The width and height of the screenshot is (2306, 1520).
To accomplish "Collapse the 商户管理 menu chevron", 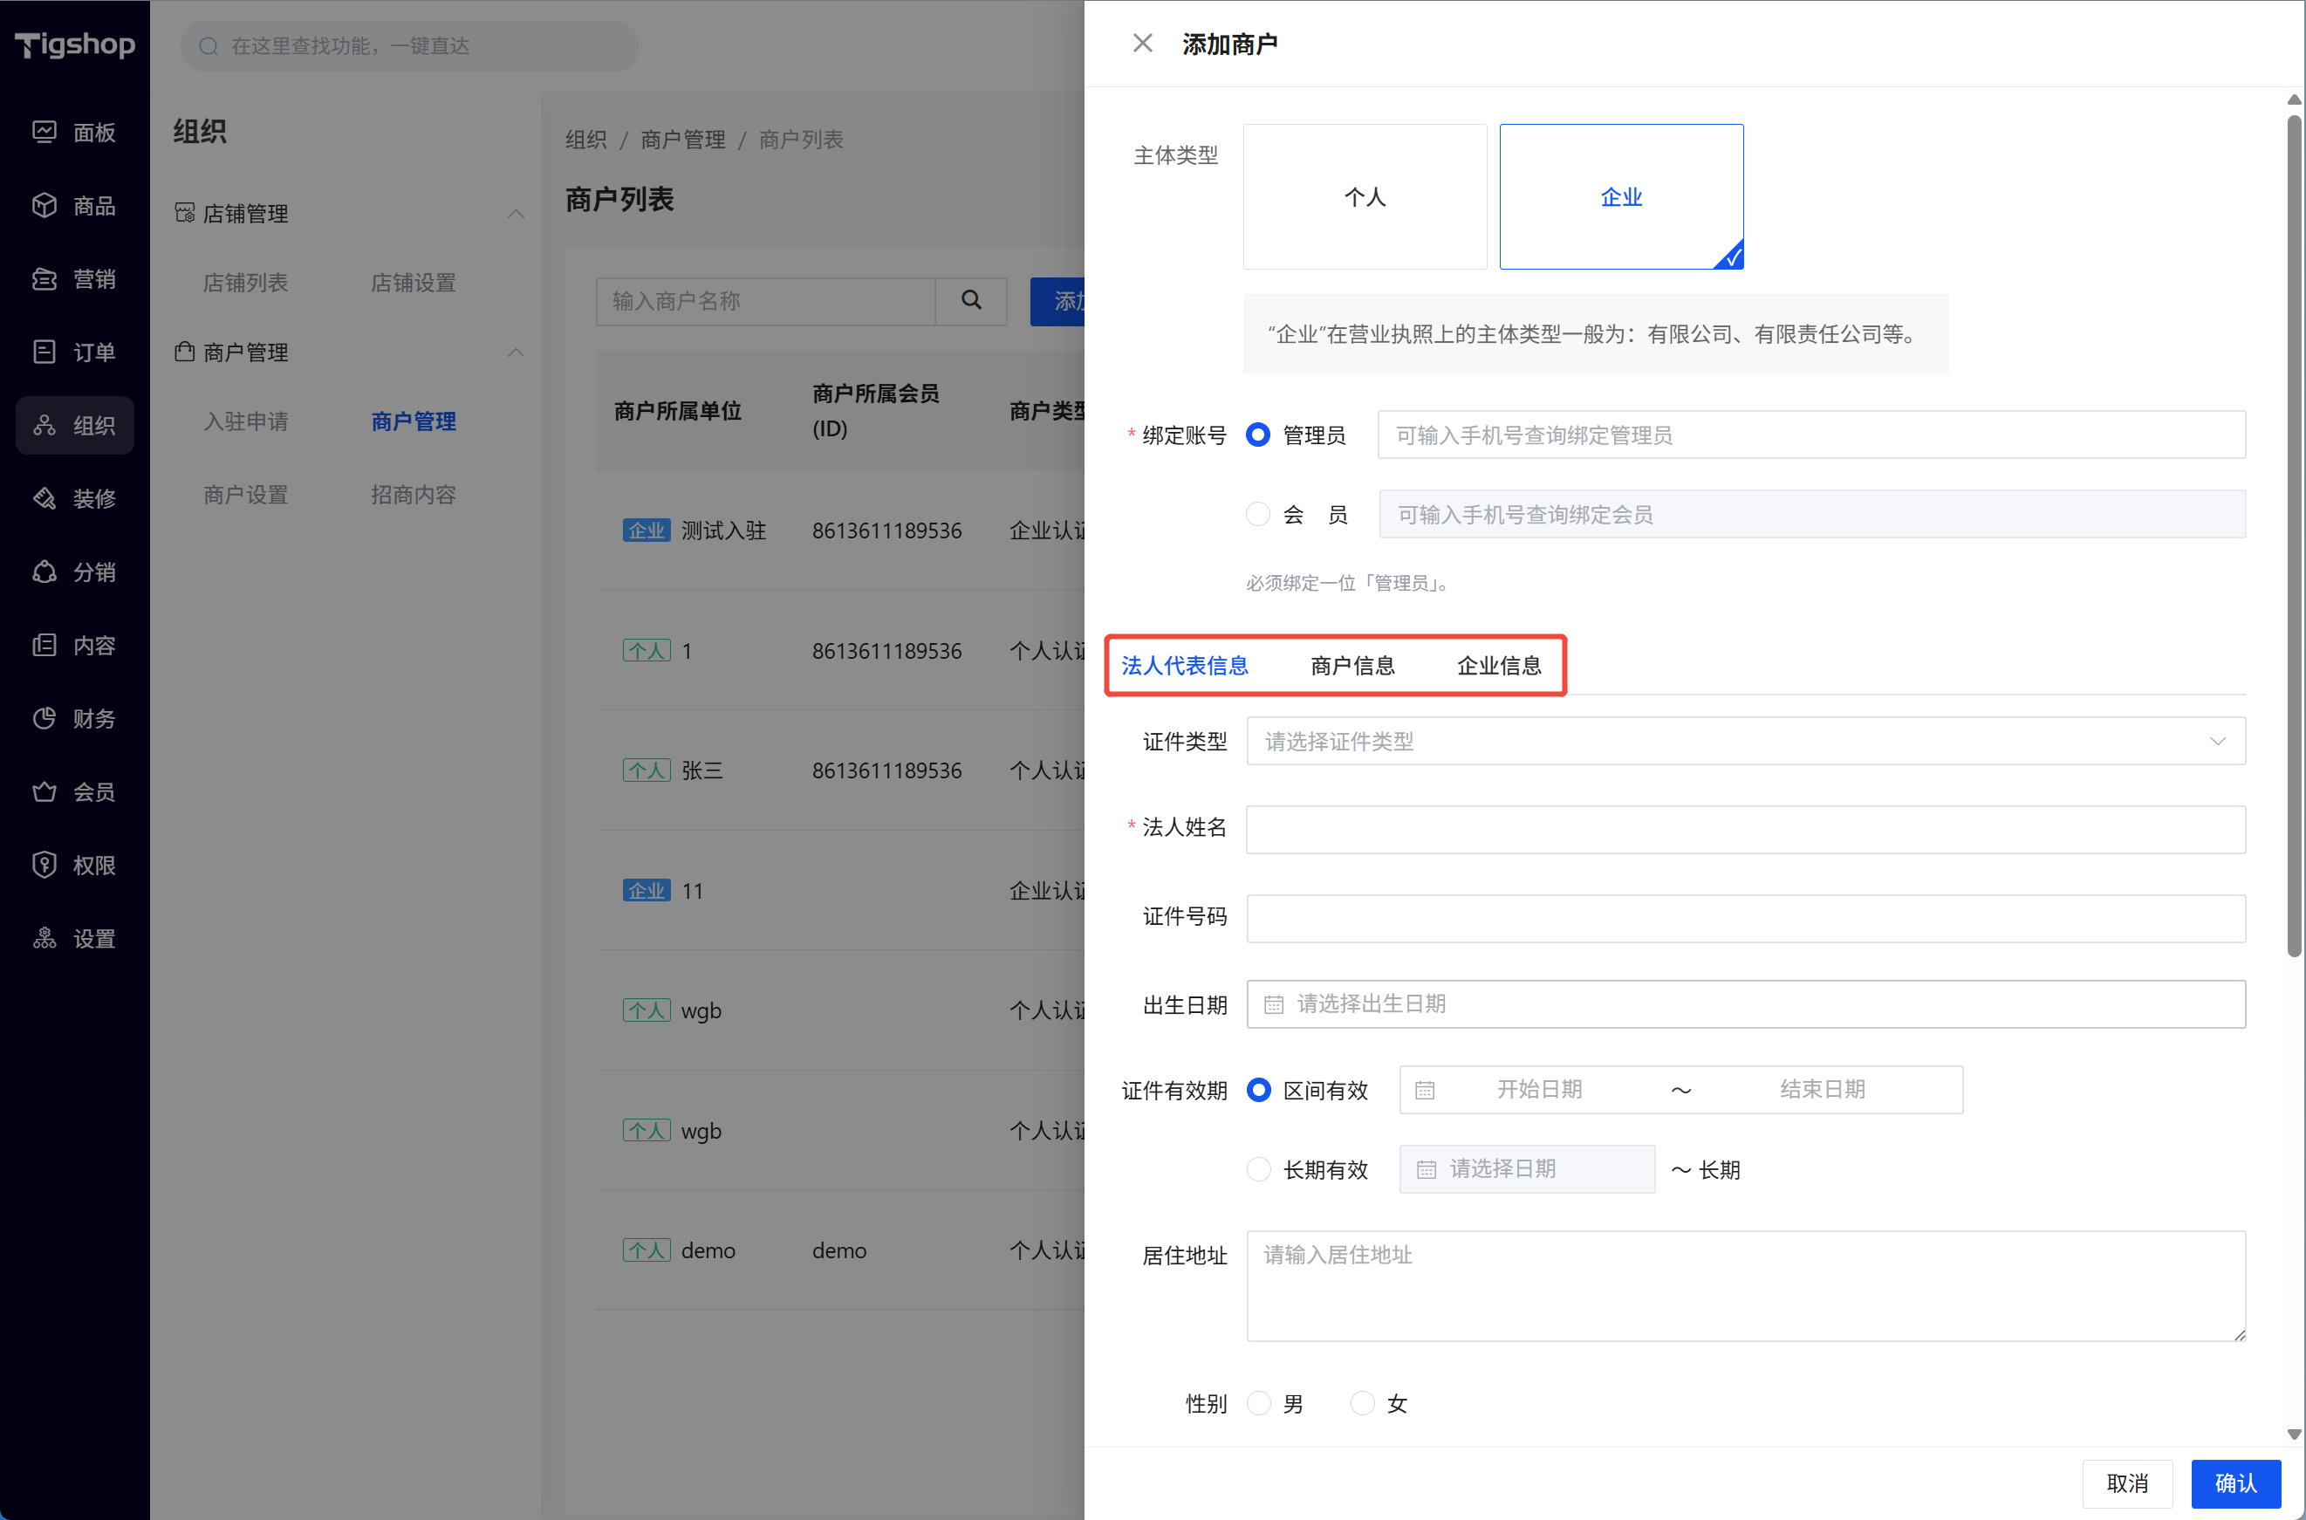I will 516,352.
